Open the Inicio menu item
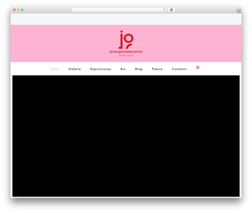252x213 pixels. click(54, 69)
